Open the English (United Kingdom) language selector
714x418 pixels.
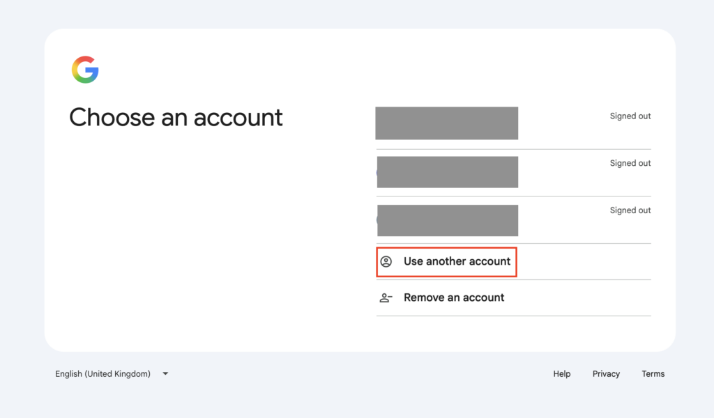point(112,374)
